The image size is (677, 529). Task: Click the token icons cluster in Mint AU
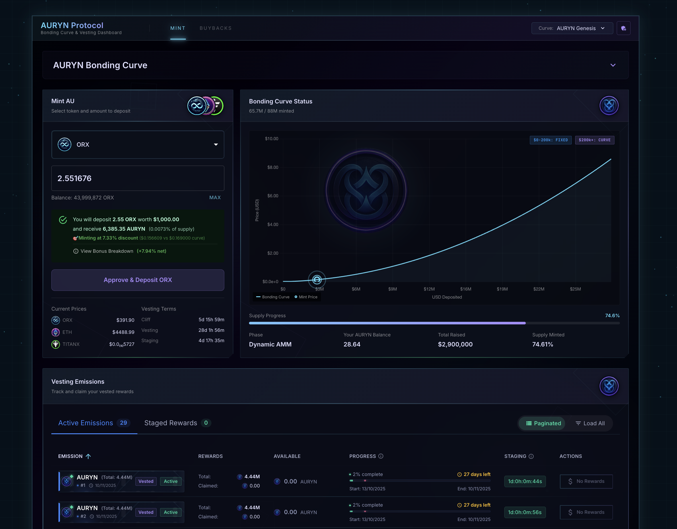coord(205,106)
